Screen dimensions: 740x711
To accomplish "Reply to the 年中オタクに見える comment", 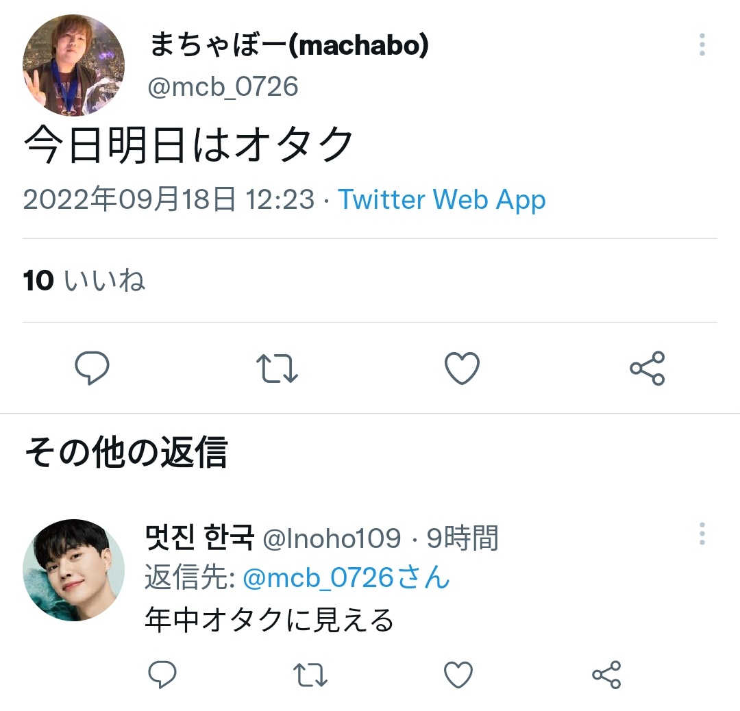I will pos(162,675).
